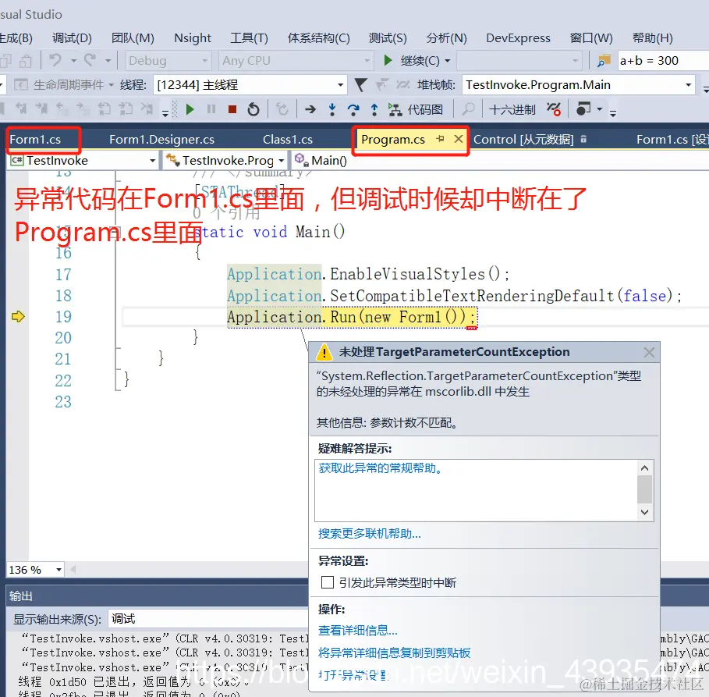709x697 pixels.
Task: Toggle the pin icon on Program.cs tab
Action: 440,139
